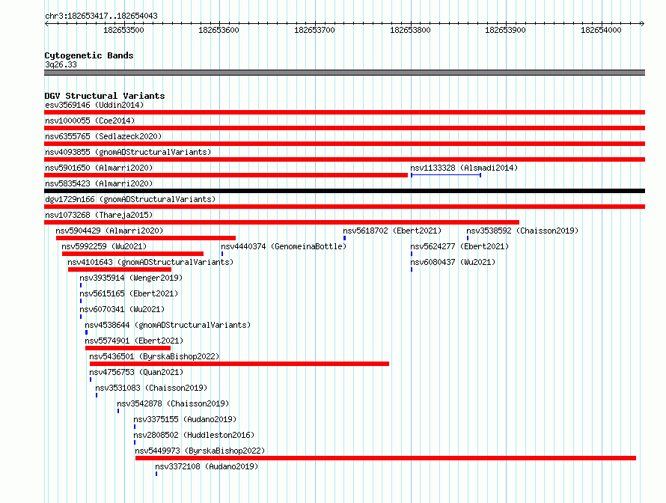Click the nsv5449973 (ByrskaBishop2022) red bar
Viewport: 666px width, 503px height.
[385, 458]
